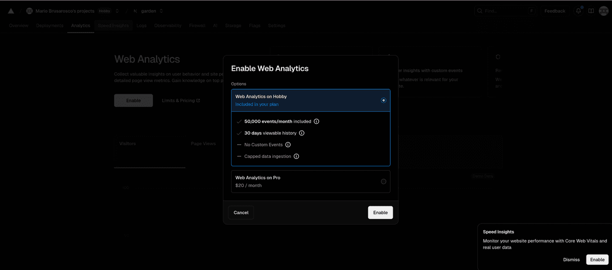Open the Limits & Pricing link
This screenshot has height=270, width=612.
coord(181,100)
